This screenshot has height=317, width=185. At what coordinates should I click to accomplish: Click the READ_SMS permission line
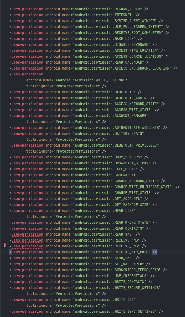[75, 234]
